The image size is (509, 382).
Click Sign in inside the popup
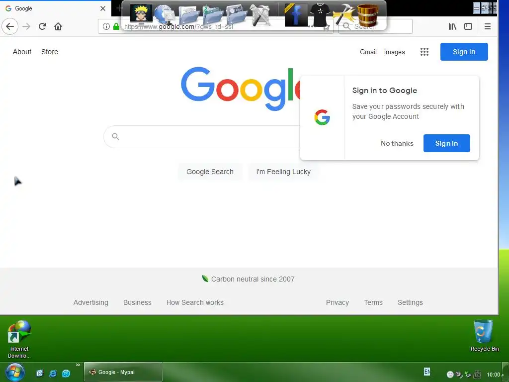pyautogui.click(x=446, y=143)
